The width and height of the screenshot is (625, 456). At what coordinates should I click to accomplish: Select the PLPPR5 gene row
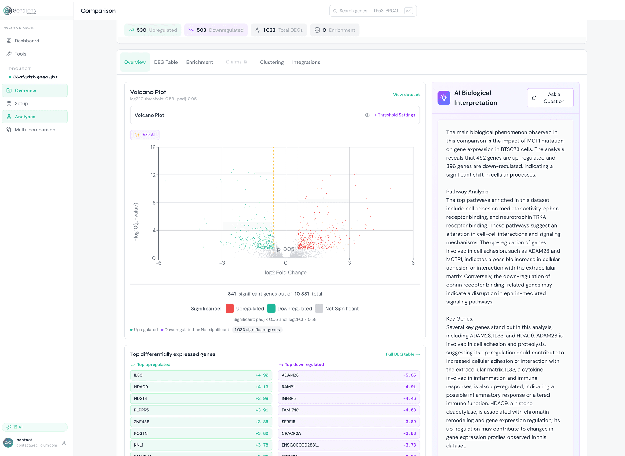coord(201,410)
